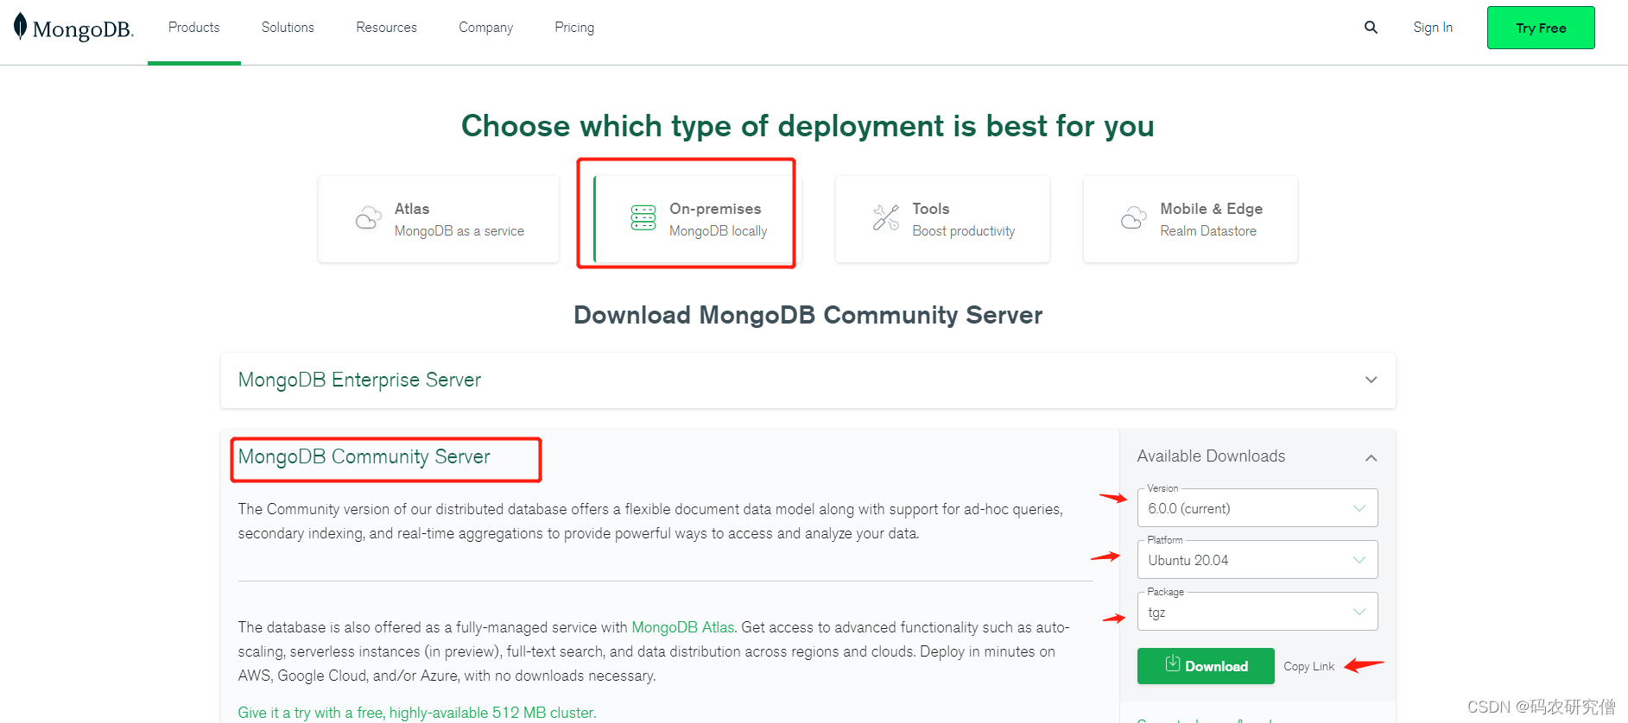Click the Choose which type of deployment heading

coord(808,126)
